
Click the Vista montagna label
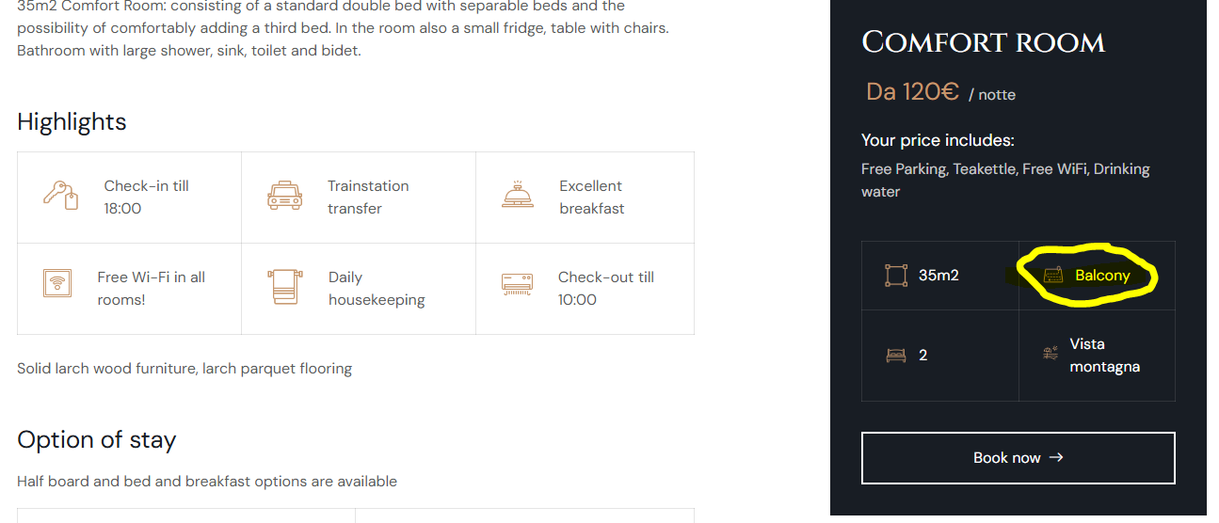(x=1104, y=356)
